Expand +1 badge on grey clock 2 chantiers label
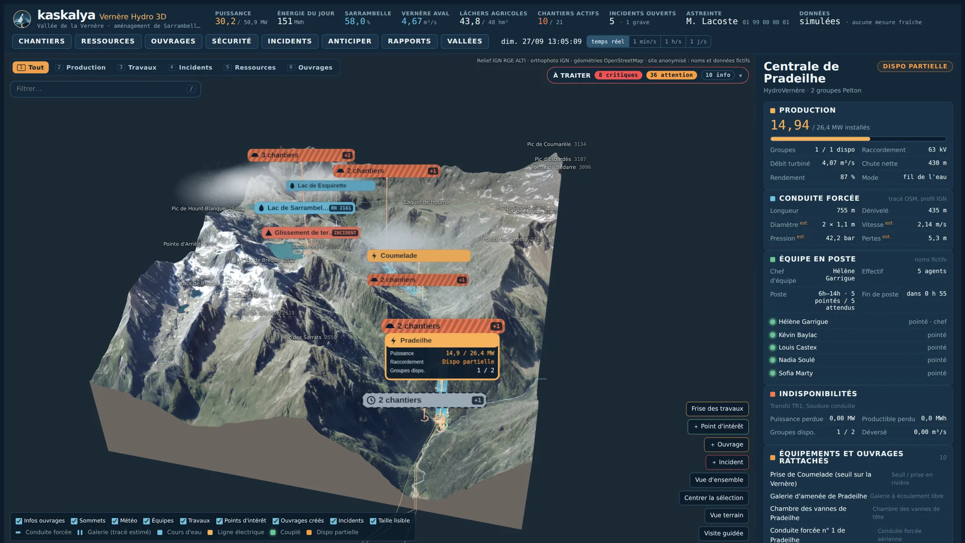This screenshot has width=965, height=543. [477, 400]
